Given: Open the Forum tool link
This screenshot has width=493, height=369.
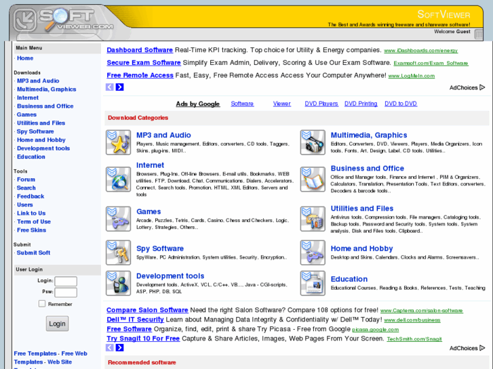Looking at the screenshot, I should 26,179.
